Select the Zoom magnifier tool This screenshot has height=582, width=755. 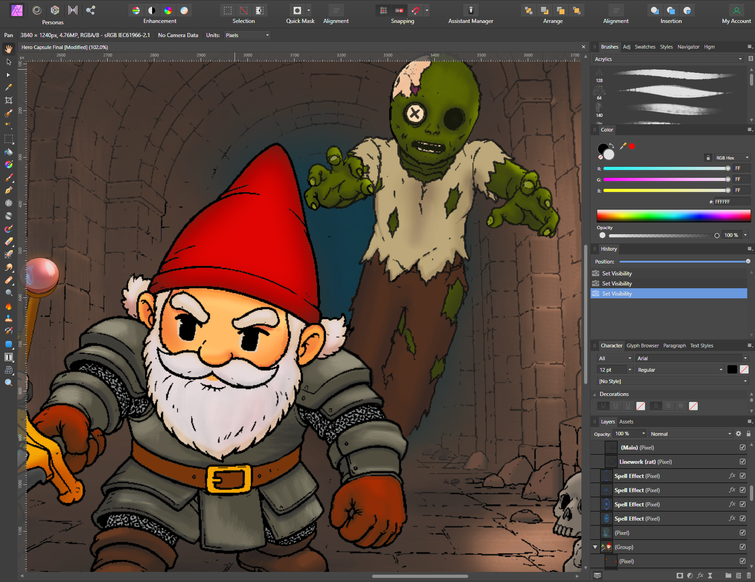8,383
